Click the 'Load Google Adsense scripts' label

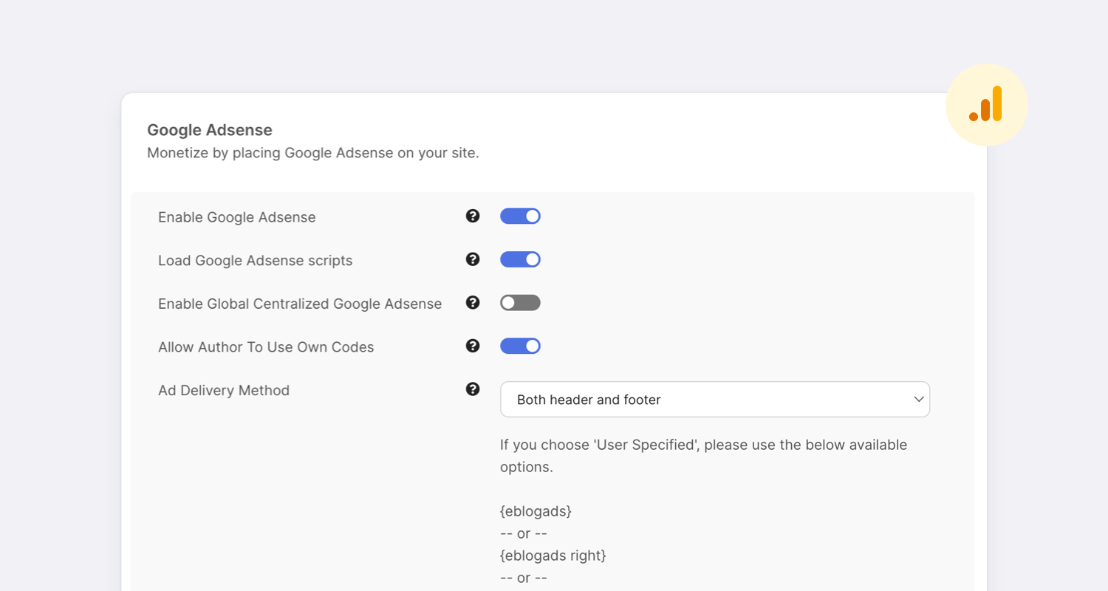pos(256,261)
